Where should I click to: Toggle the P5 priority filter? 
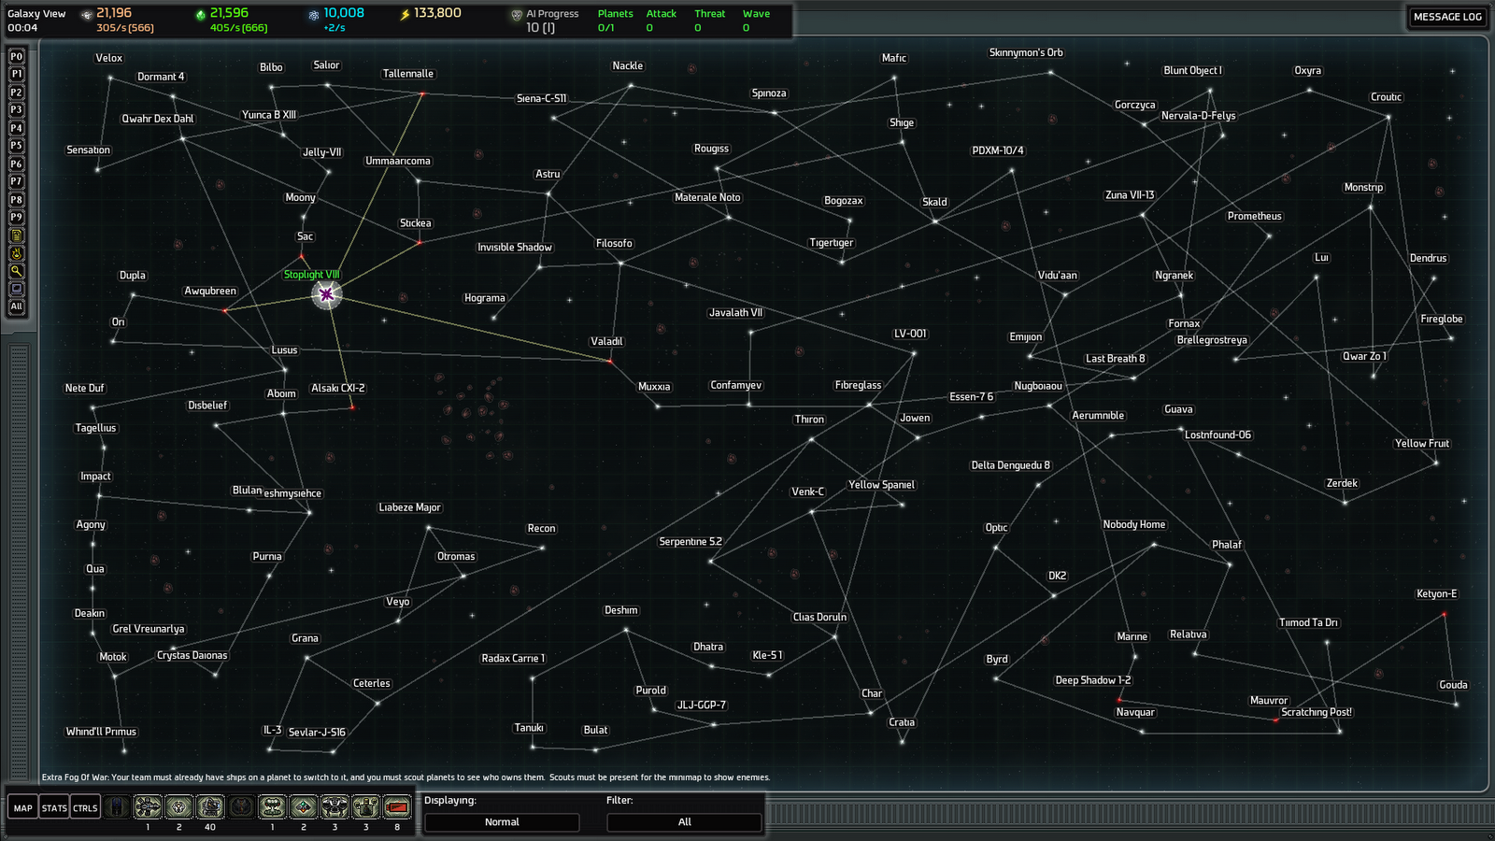[x=16, y=146]
